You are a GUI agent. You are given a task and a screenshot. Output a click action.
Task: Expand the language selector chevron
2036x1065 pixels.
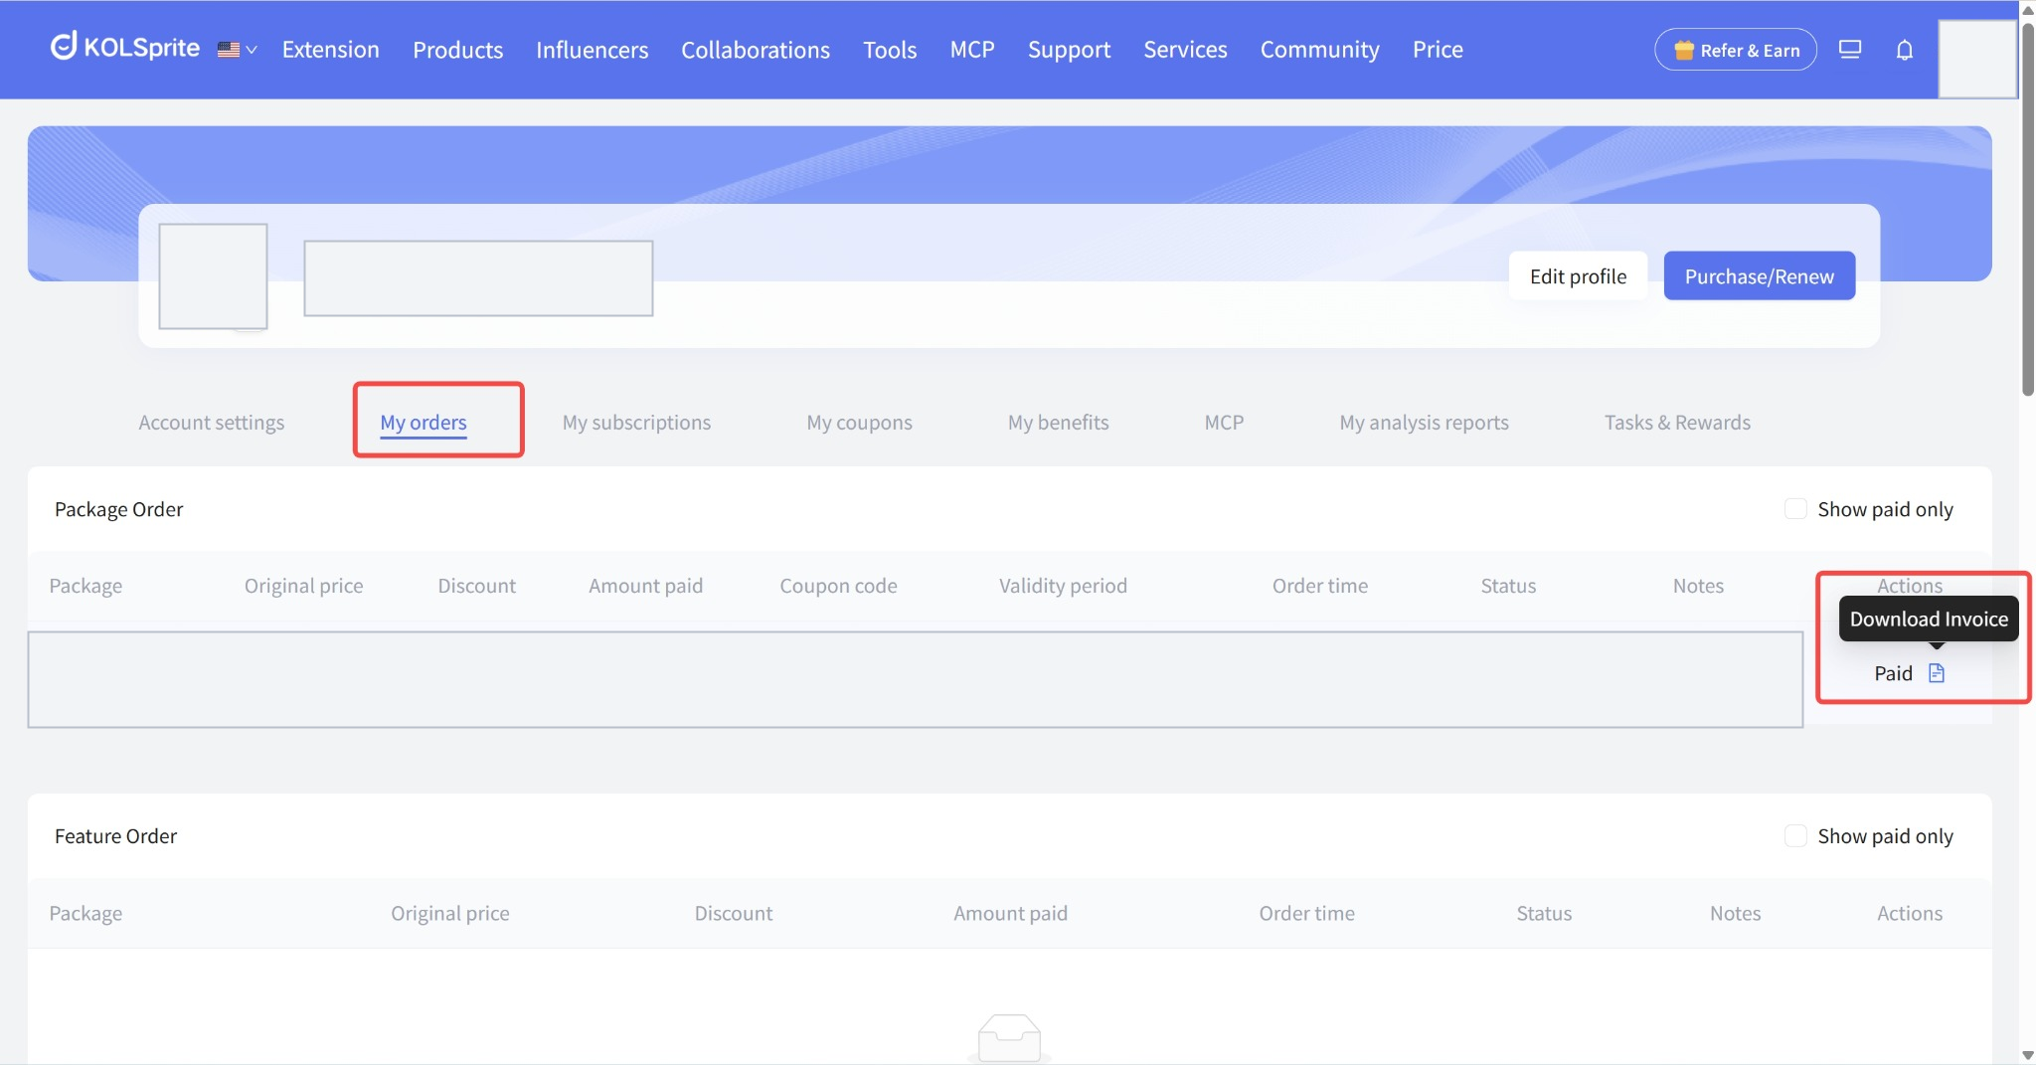(x=252, y=50)
